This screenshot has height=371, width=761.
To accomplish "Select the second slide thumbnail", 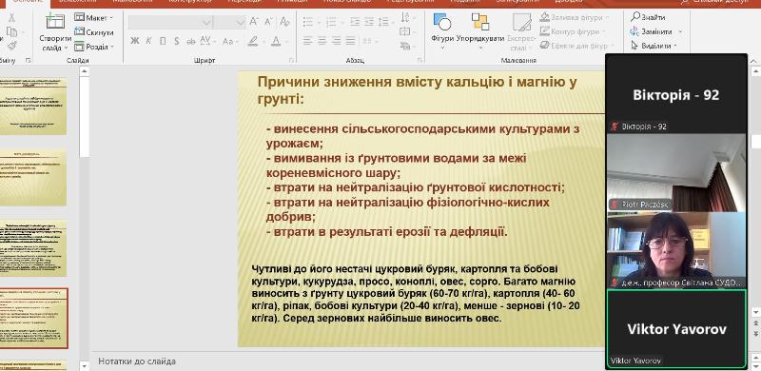I will 33,177.
